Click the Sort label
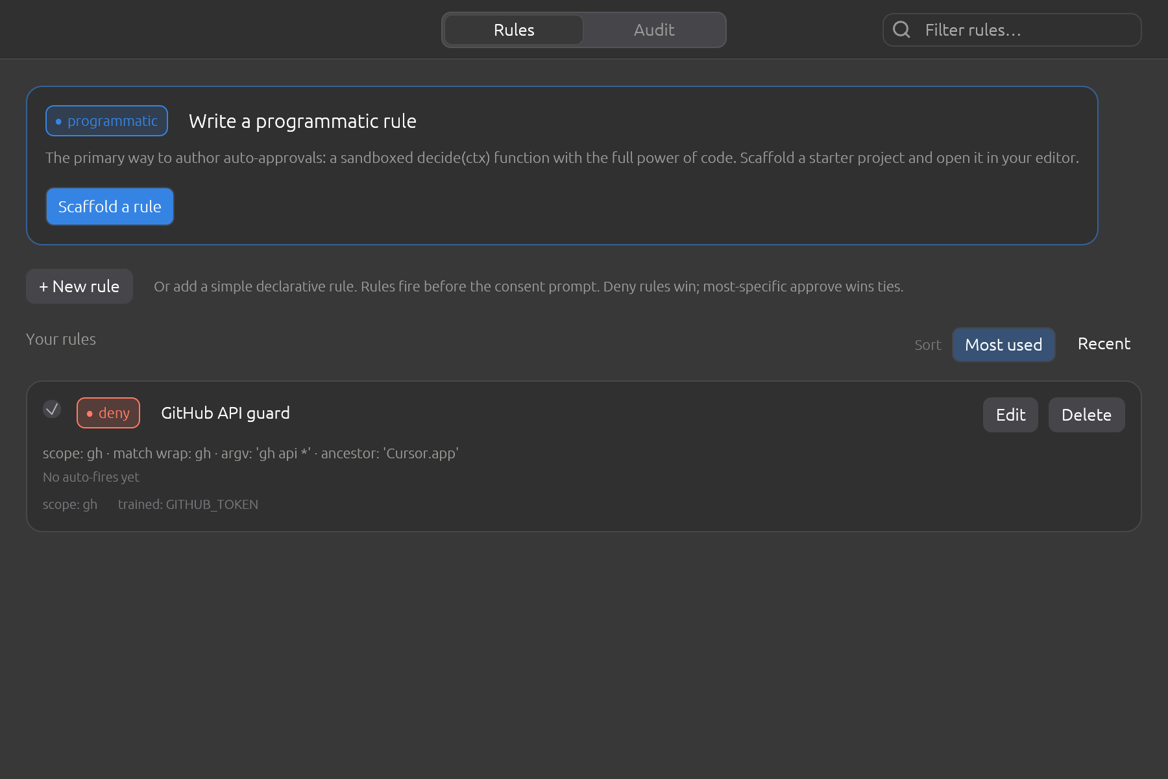Viewport: 1168px width, 779px height. pos(927,345)
